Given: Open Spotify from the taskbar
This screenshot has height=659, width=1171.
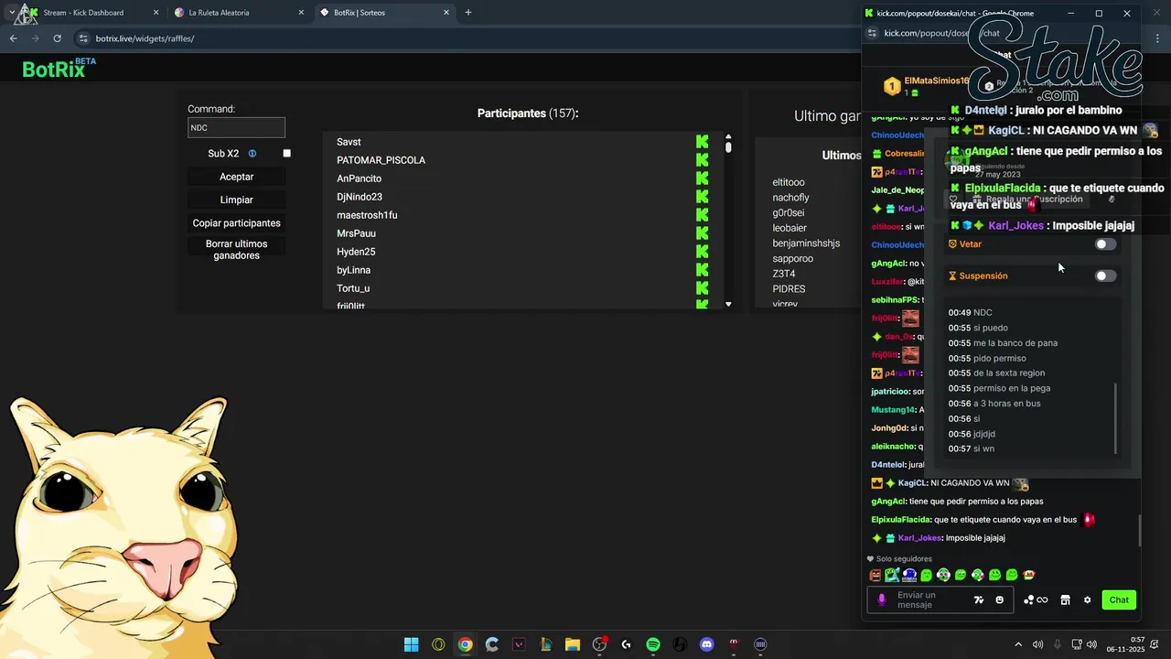Looking at the screenshot, I should pos(653,644).
